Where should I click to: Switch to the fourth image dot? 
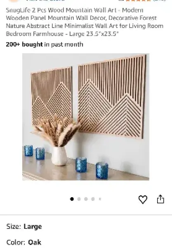coord(93,199)
